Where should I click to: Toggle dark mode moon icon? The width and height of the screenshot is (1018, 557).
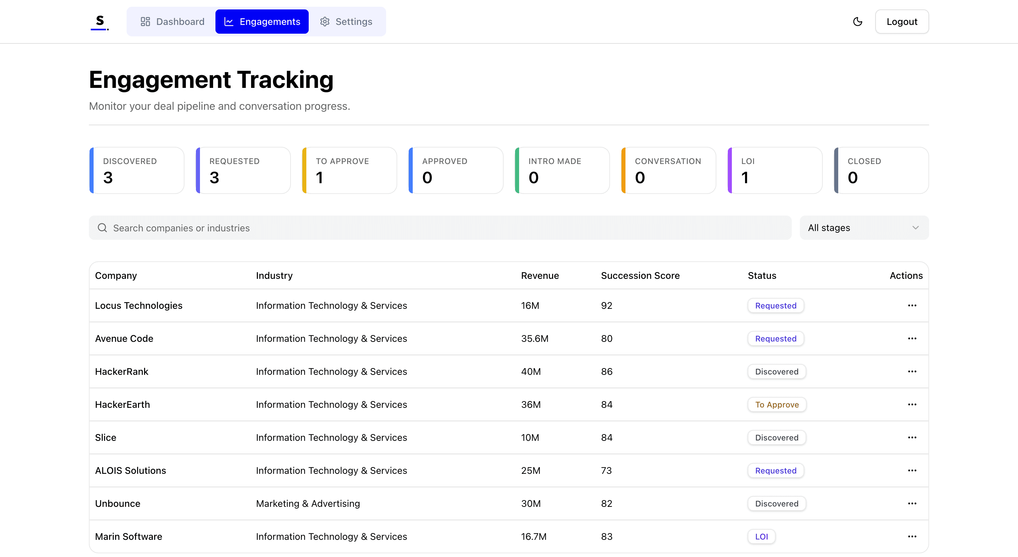(x=857, y=22)
